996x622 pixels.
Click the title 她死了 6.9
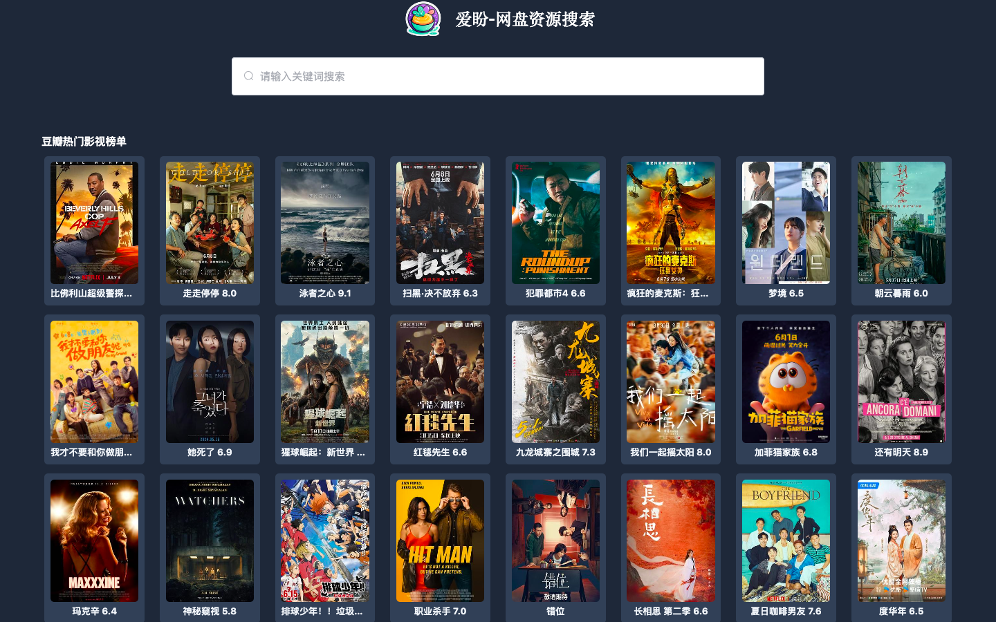click(210, 452)
